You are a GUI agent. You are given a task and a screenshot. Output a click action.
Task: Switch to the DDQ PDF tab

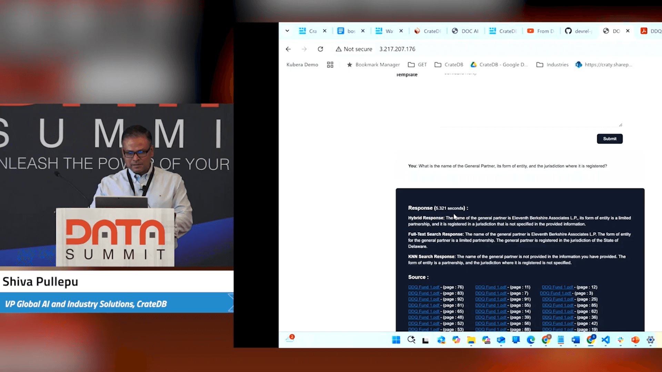651,31
